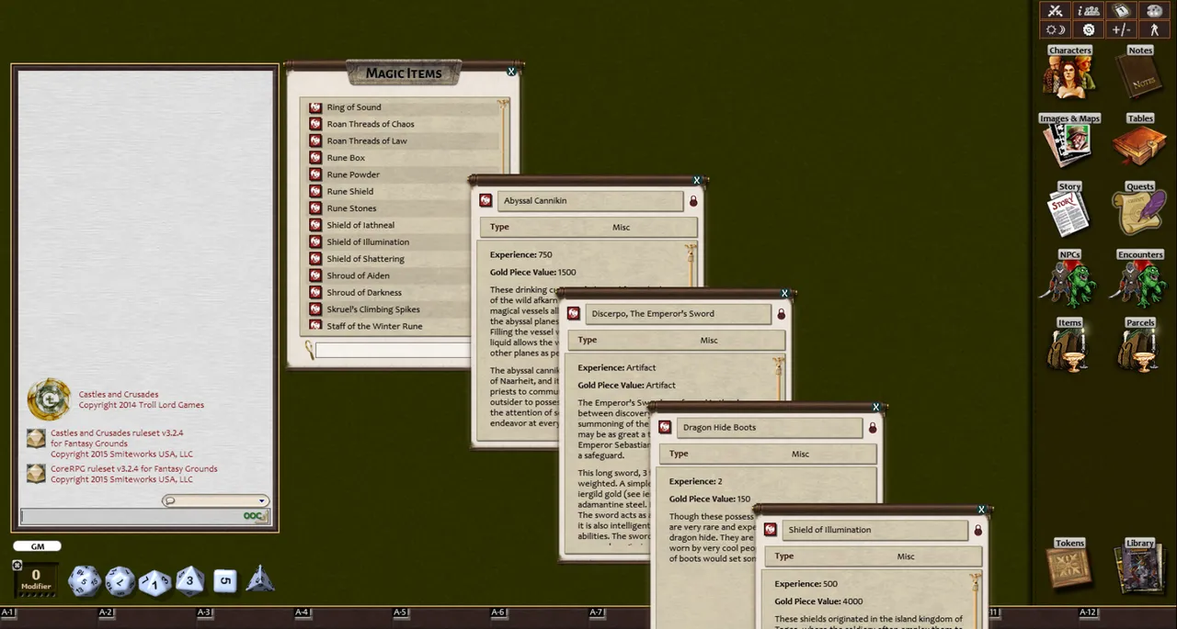This screenshot has width=1177, height=629.
Task: Toggle lock on Abyssal Cannikin window
Action: click(x=693, y=201)
